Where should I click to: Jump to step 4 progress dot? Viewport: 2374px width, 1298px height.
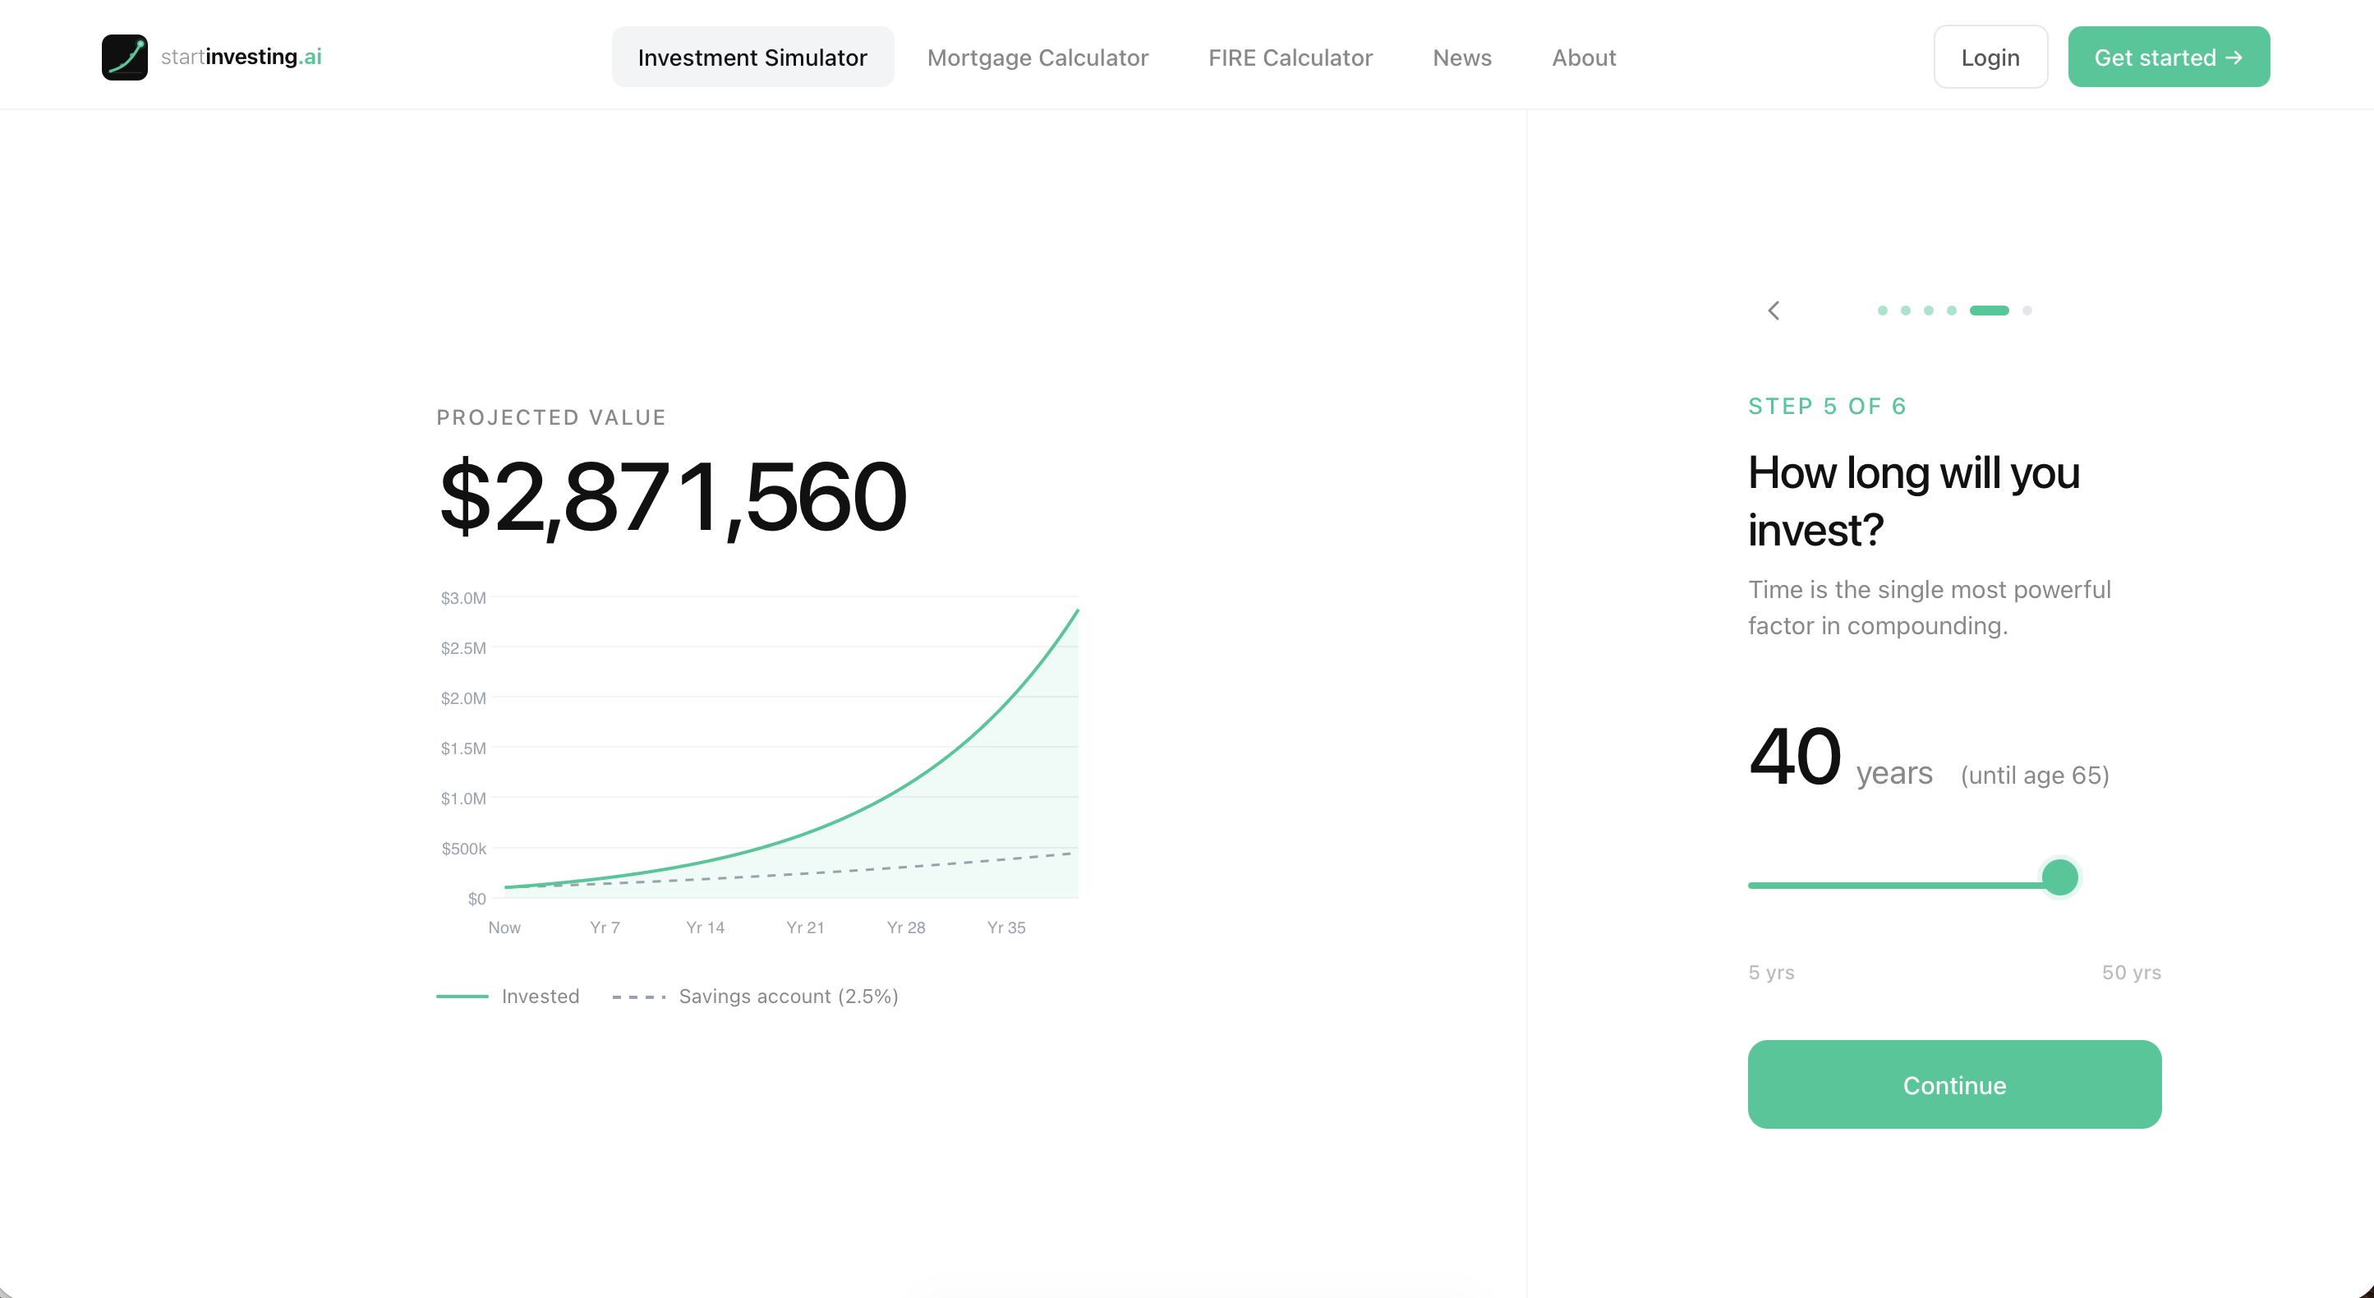pyautogui.click(x=1951, y=311)
